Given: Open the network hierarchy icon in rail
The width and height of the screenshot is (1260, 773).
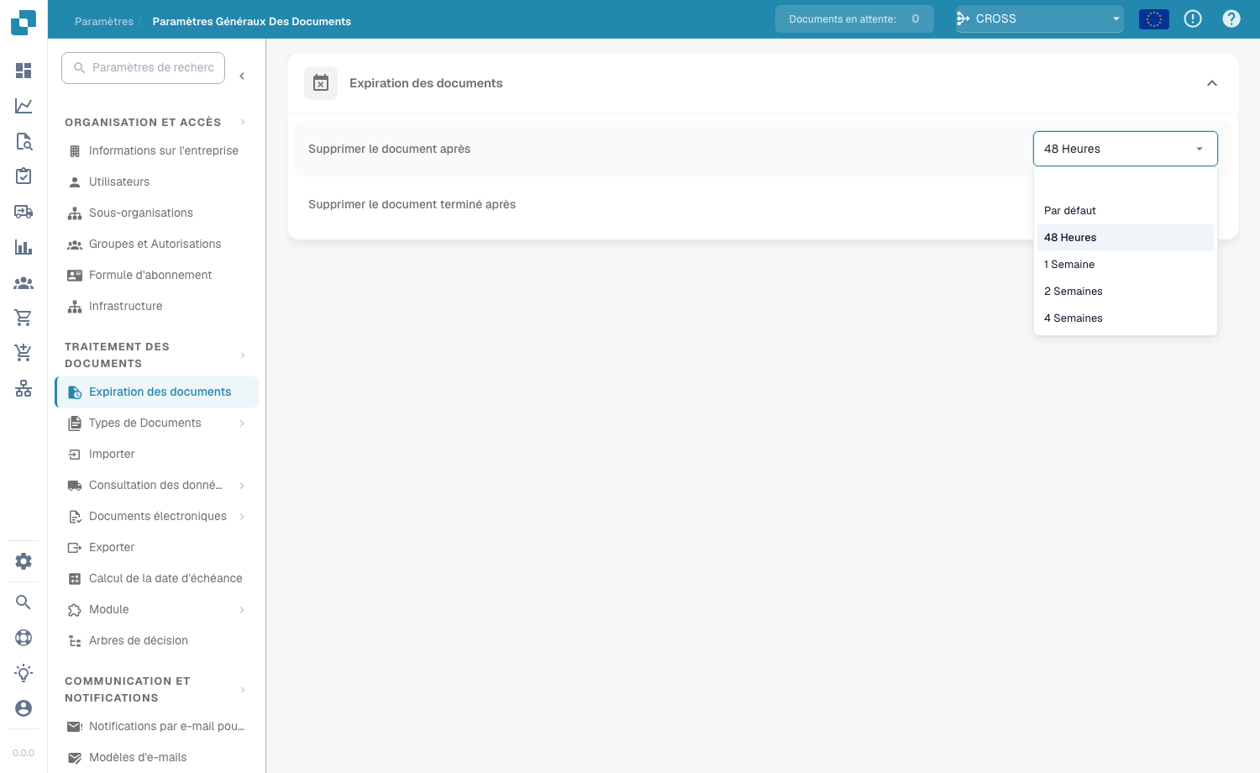Looking at the screenshot, I should pyautogui.click(x=24, y=388).
